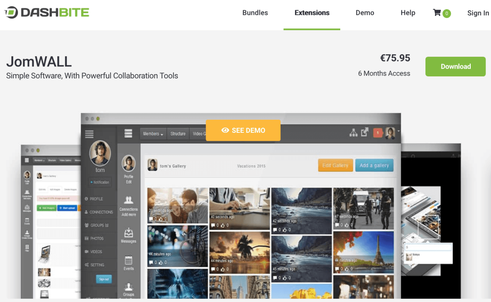
Task: Open the Extensions tab
Action: pyautogui.click(x=312, y=13)
